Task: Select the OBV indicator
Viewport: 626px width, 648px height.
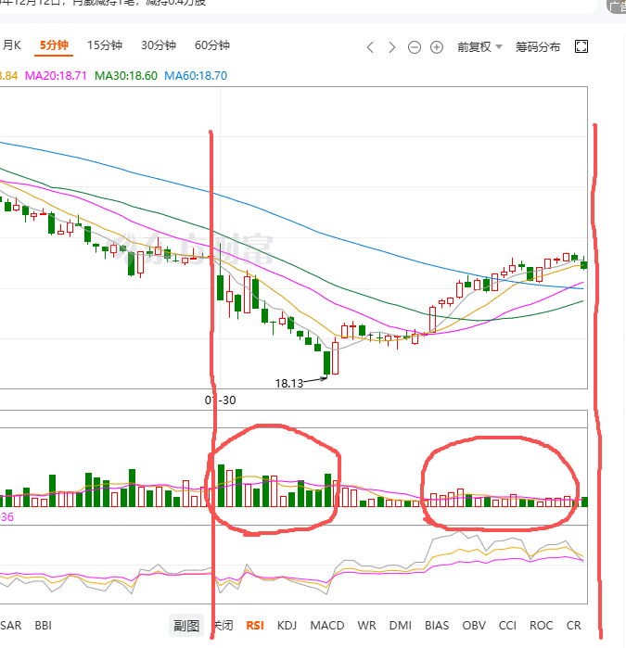Action: (474, 625)
